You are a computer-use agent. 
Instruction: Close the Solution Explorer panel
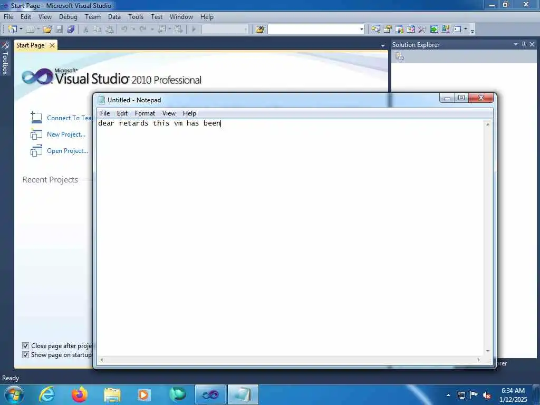tap(532, 44)
